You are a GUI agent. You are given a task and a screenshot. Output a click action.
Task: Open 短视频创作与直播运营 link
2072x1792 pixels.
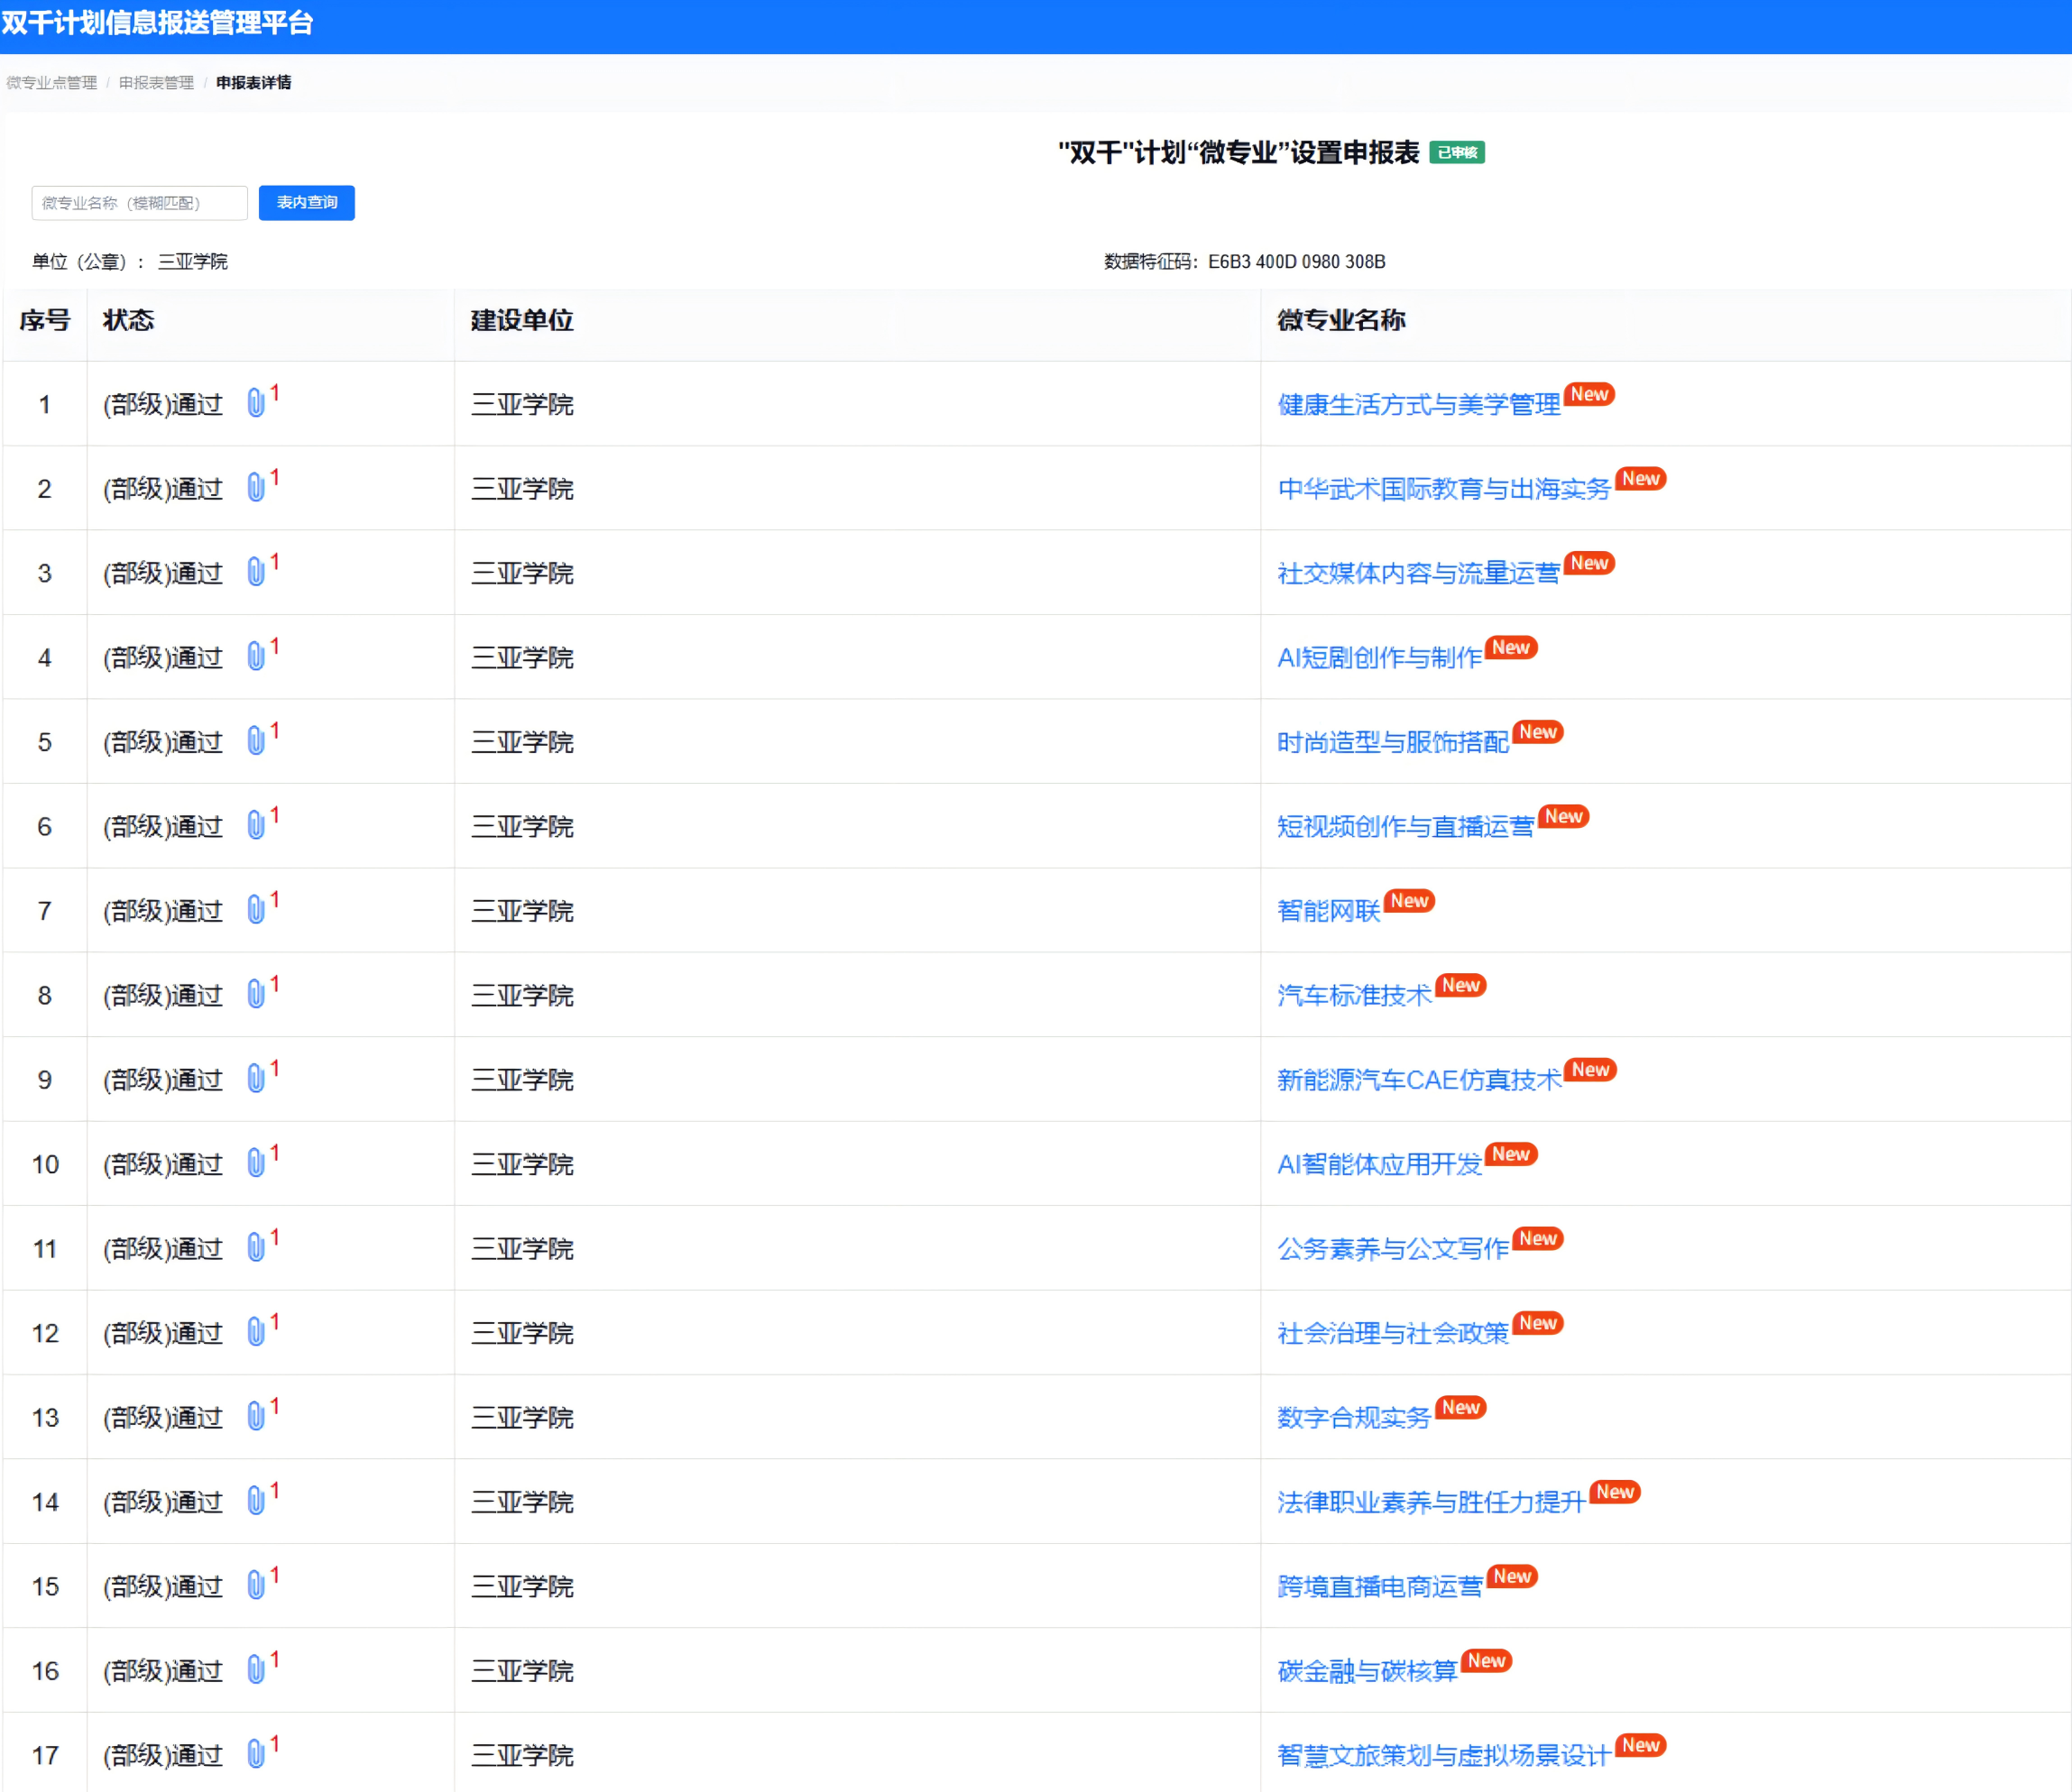click(x=1406, y=826)
